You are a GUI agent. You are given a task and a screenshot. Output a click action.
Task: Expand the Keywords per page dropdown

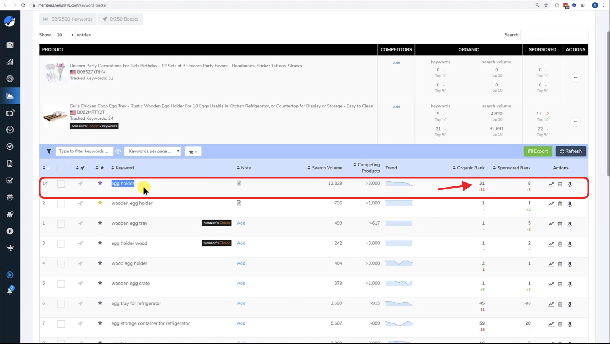click(x=153, y=151)
